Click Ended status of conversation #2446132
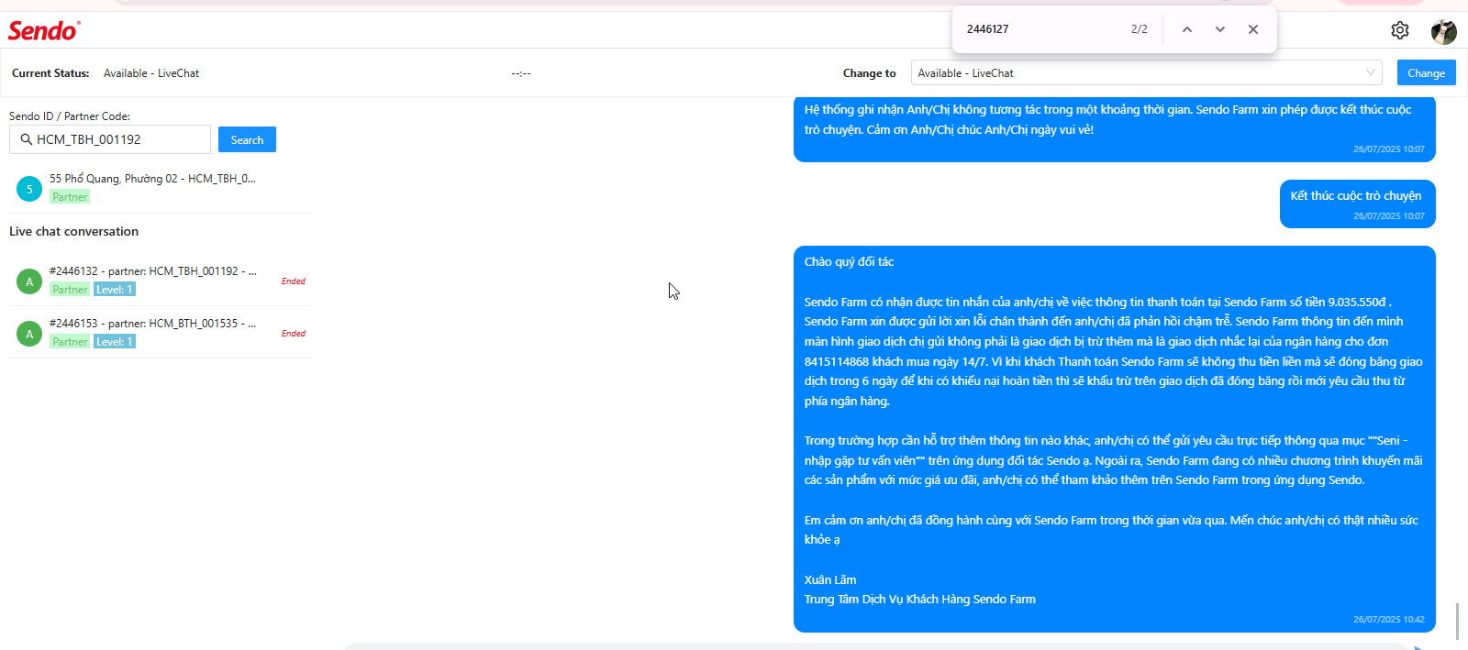This screenshot has height=650, width=1468. (x=294, y=281)
